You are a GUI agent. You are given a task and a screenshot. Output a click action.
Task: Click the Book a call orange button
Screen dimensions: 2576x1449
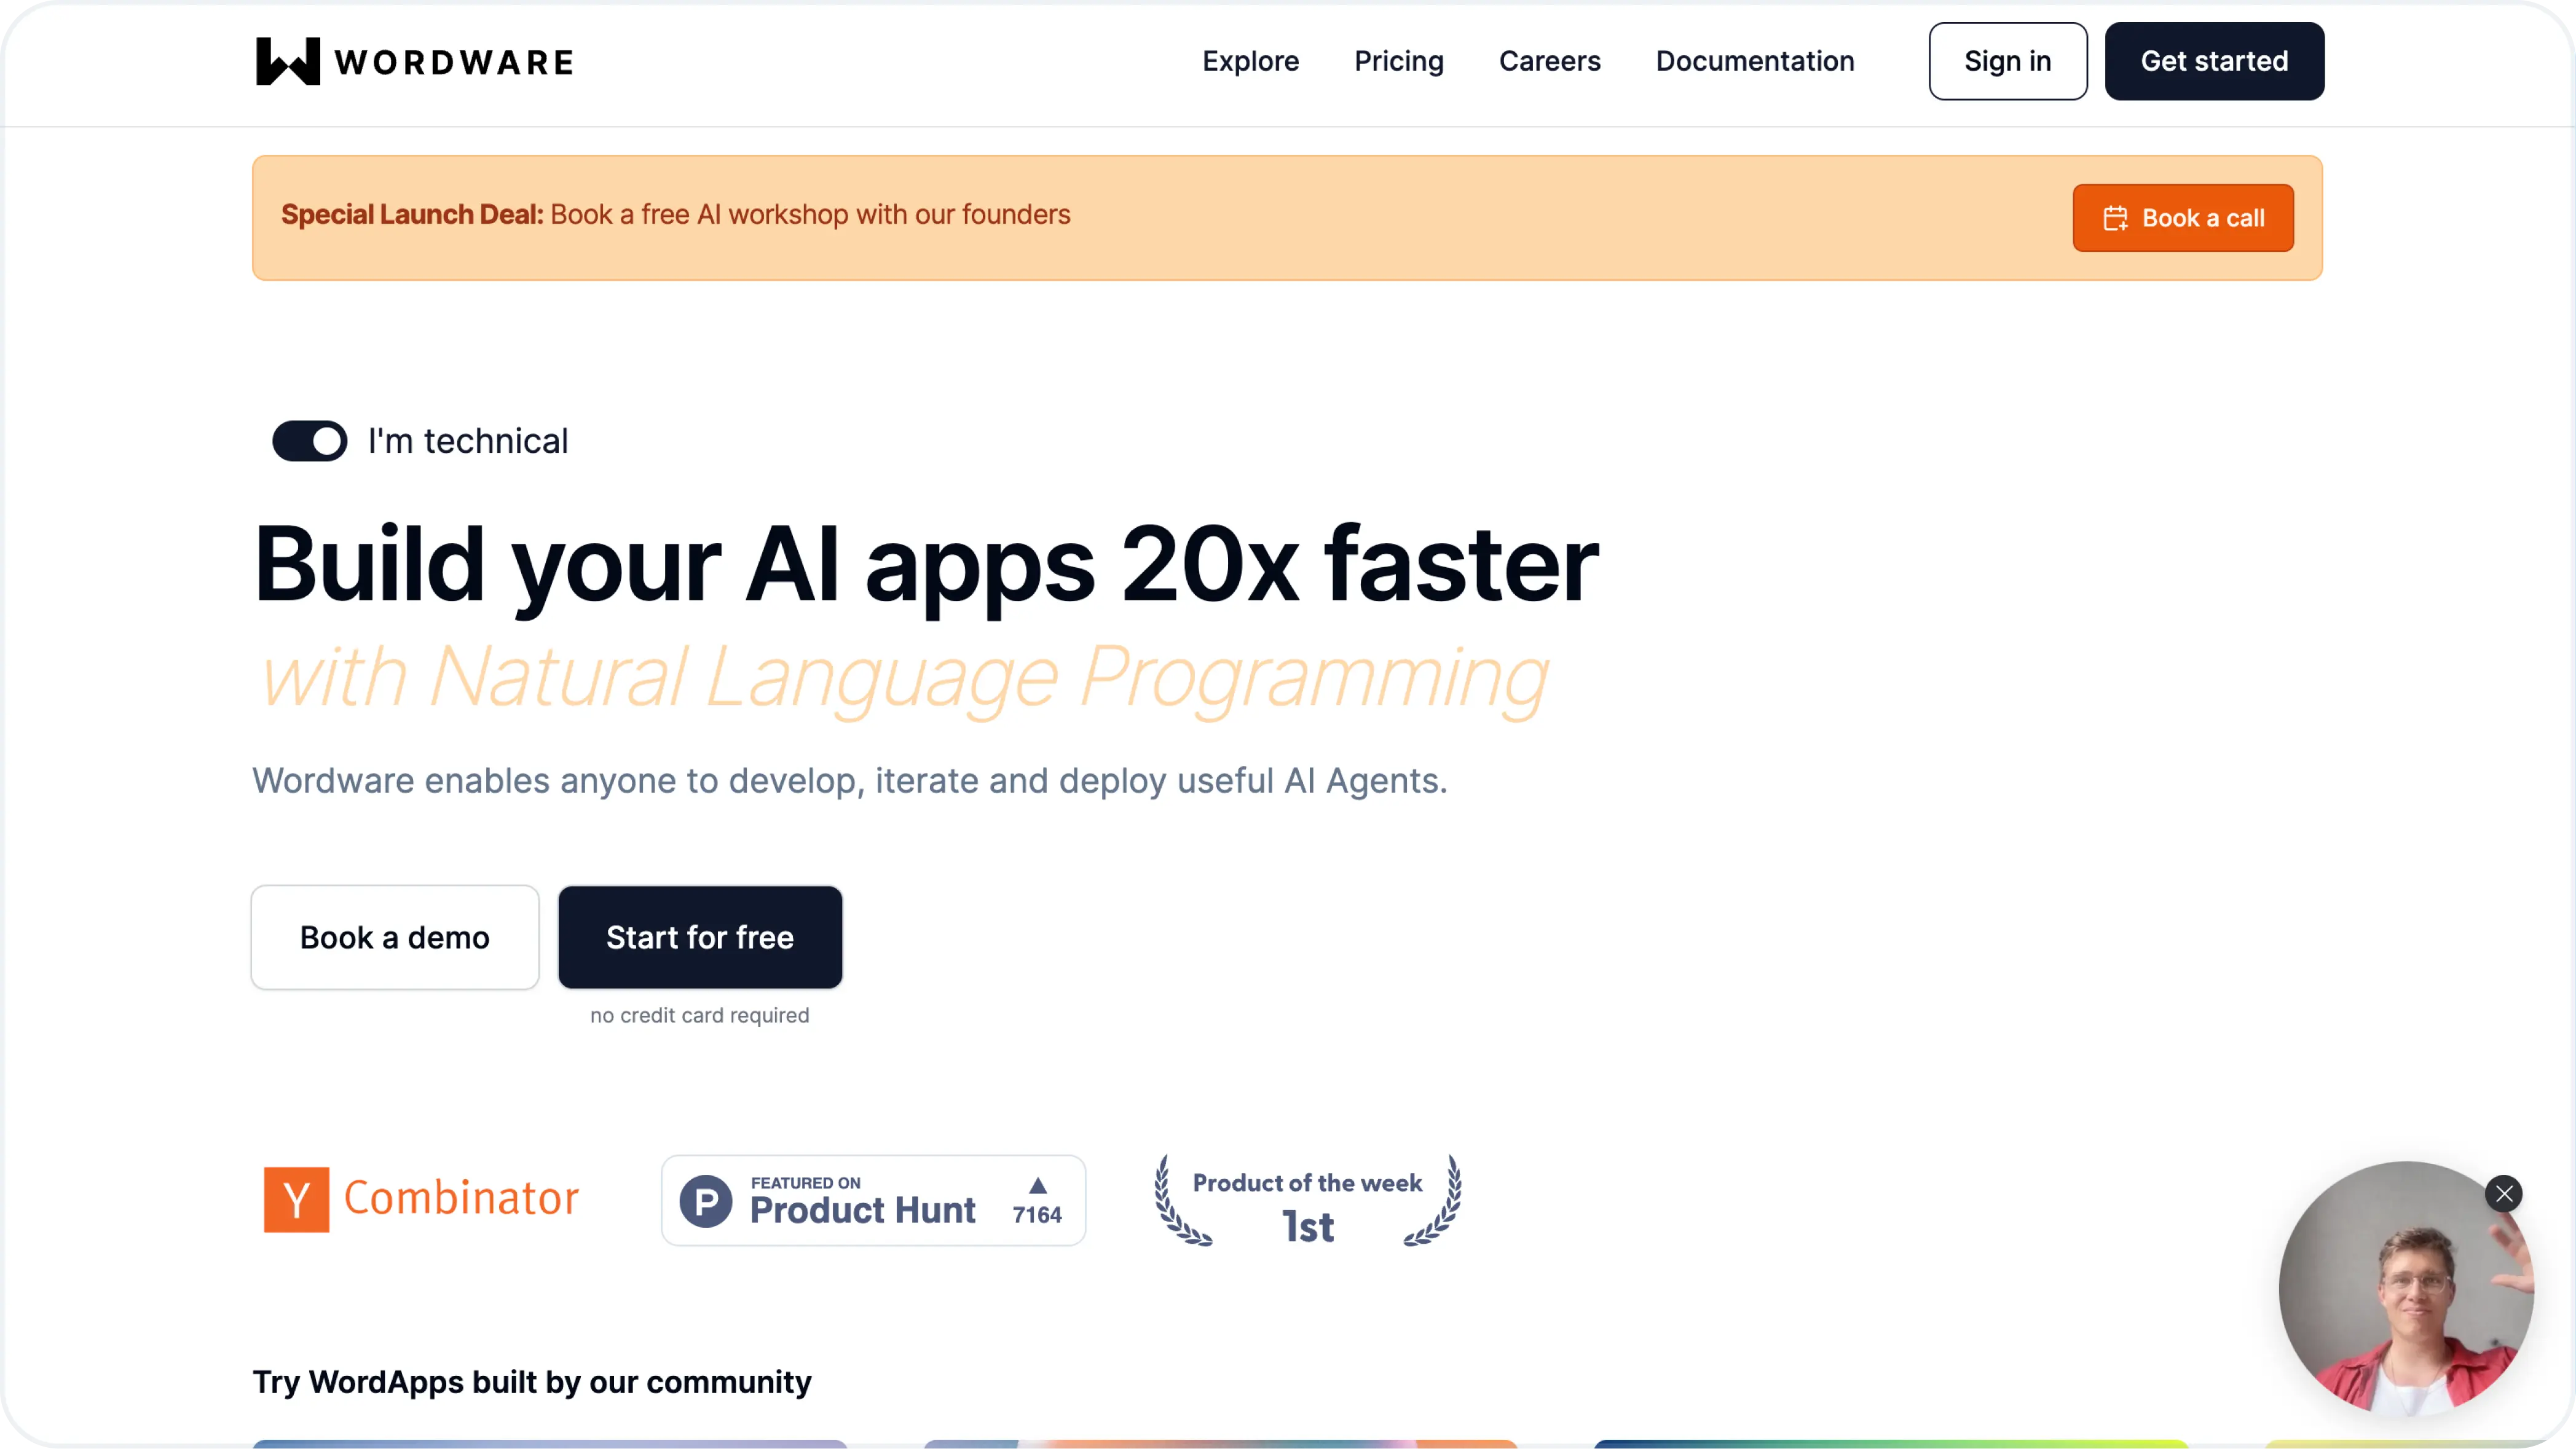click(x=2183, y=216)
